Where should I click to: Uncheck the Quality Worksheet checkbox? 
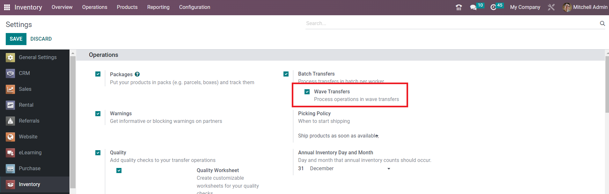point(119,171)
